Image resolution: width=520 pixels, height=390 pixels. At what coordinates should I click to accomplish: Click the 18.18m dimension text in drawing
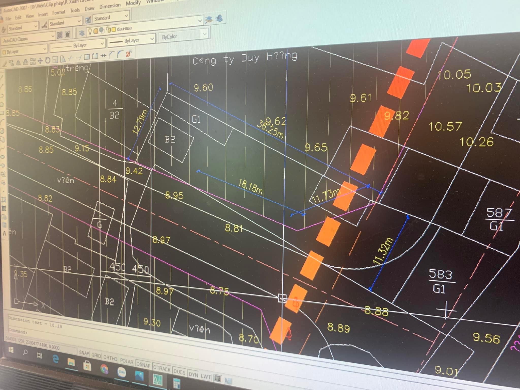(250, 187)
